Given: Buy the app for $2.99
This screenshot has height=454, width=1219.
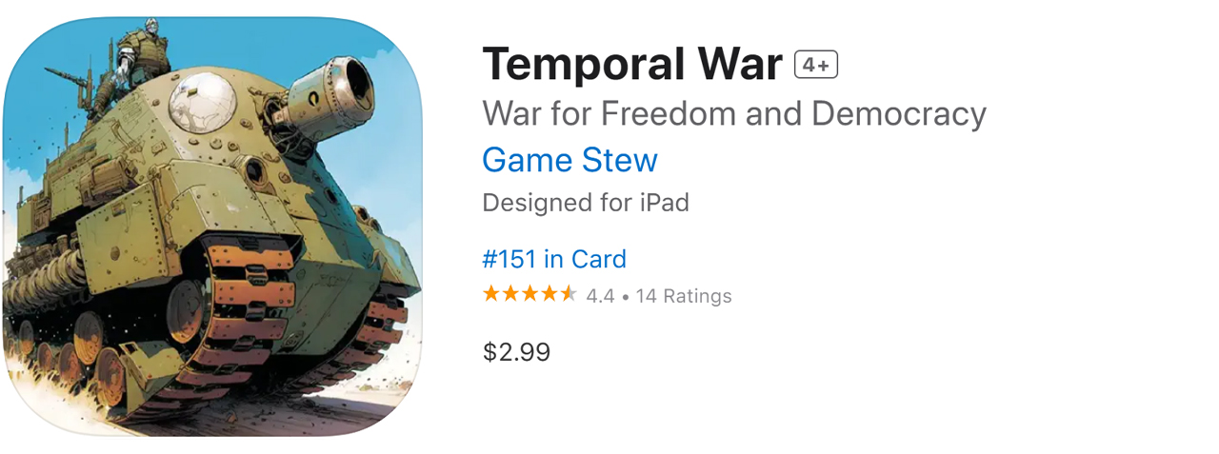Looking at the screenshot, I should click(516, 352).
